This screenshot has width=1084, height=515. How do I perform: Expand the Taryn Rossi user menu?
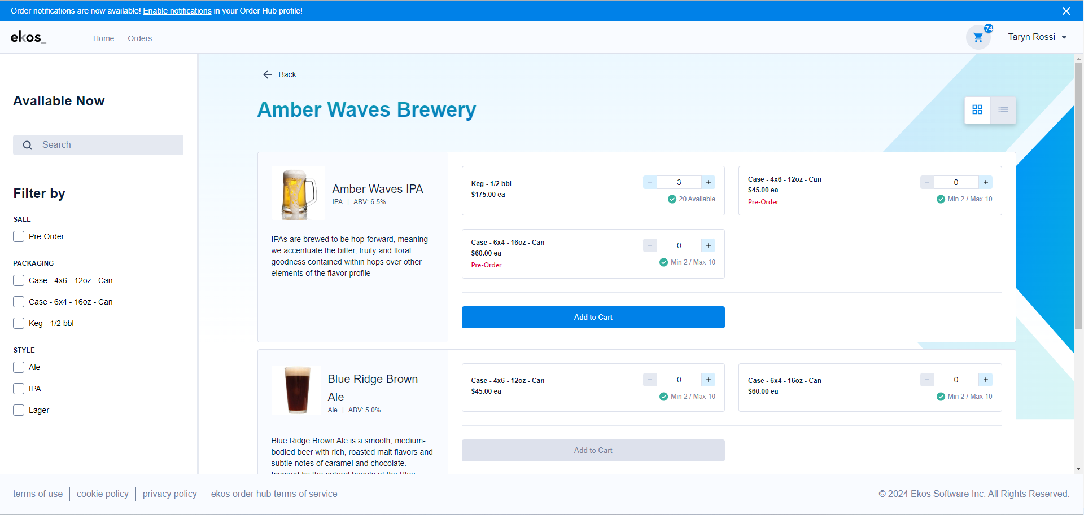click(1037, 37)
